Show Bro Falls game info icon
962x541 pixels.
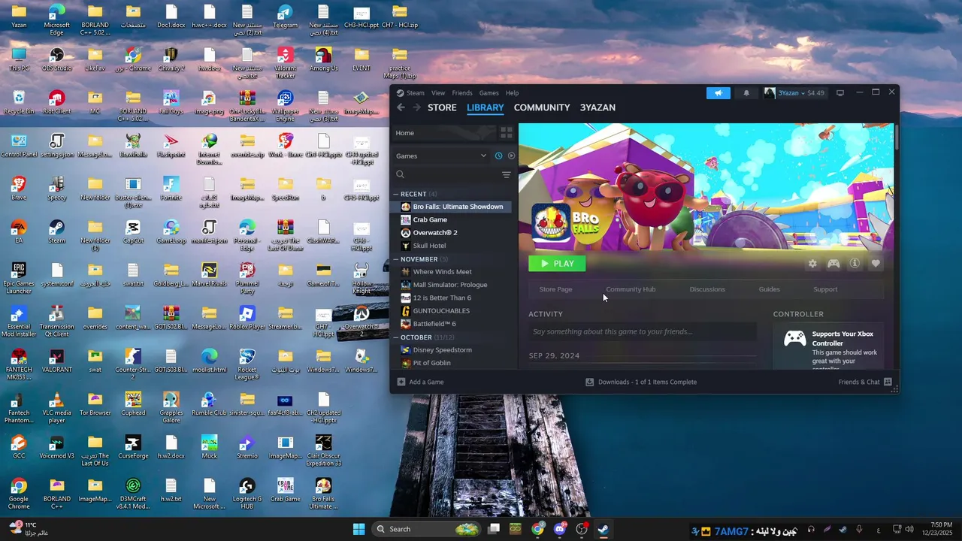(855, 264)
